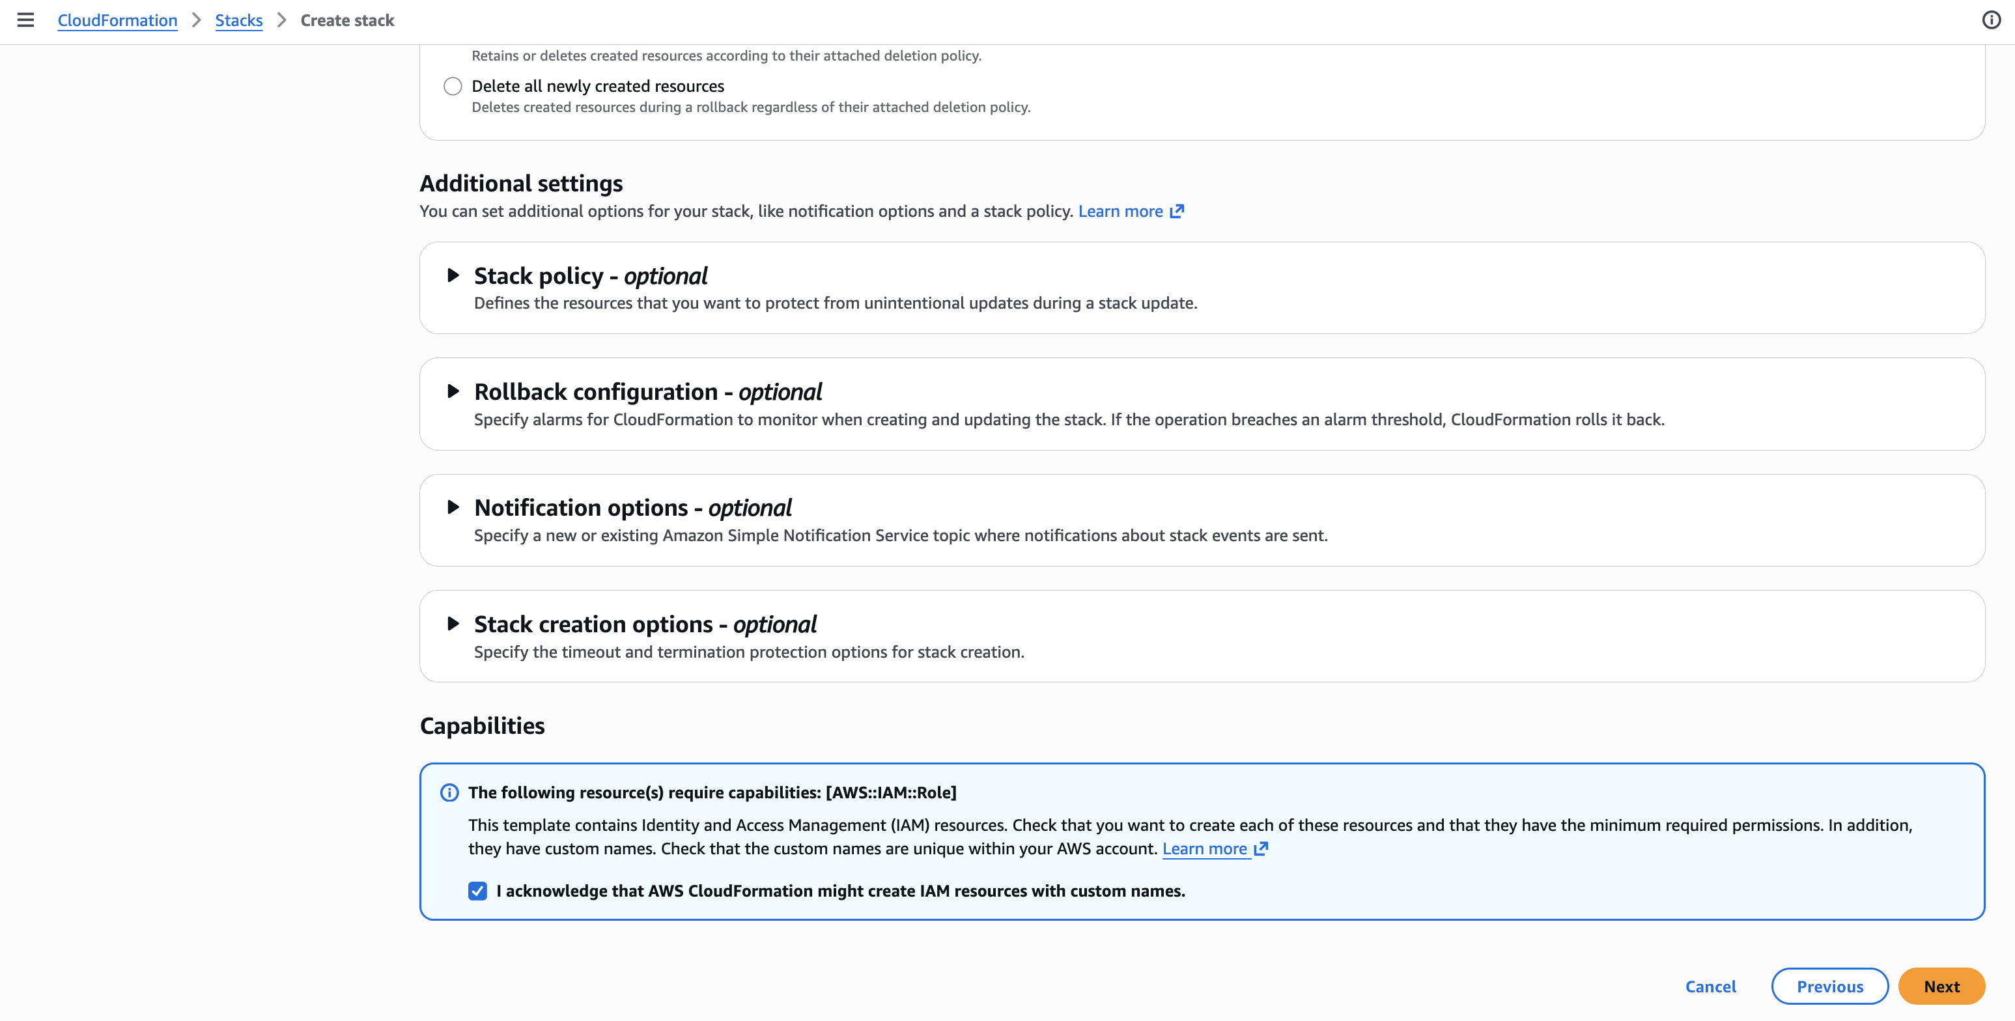Expand the Notification options section
Viewport: 2015px width, 1021px height.
(x=453, y=507)
